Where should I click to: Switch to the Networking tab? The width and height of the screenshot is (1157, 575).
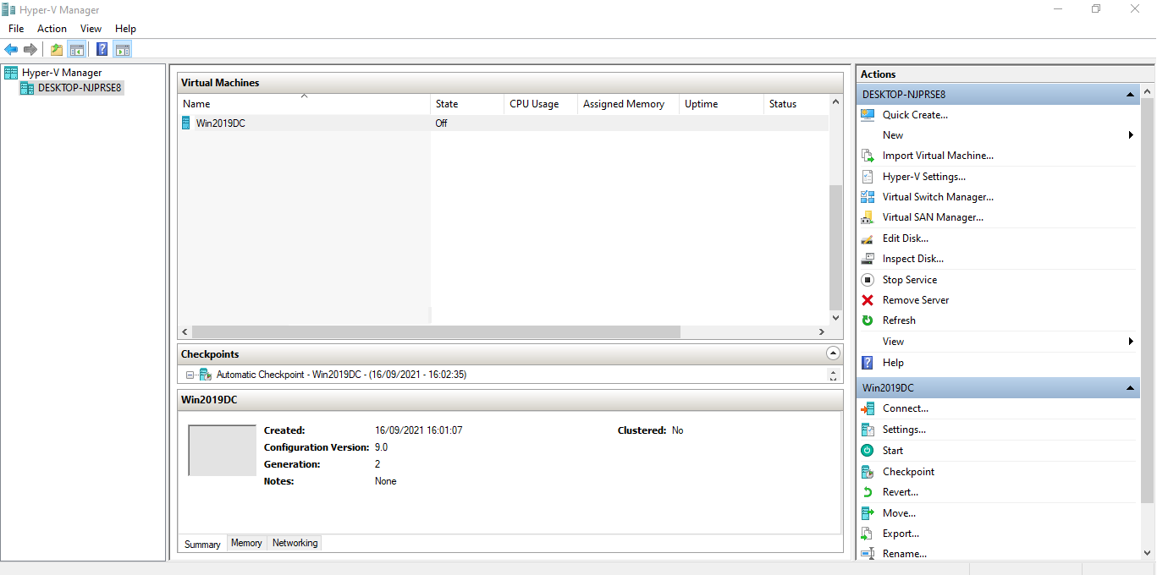(x=295, y=543)
